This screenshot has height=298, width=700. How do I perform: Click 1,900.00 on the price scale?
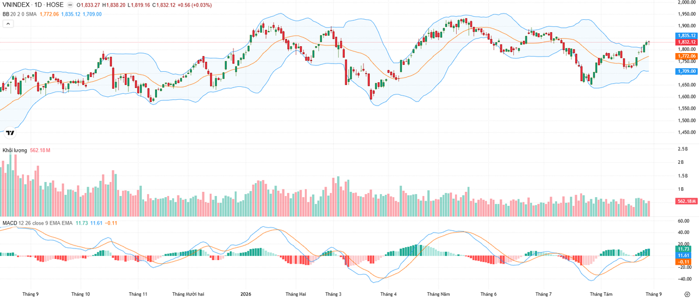pyautogui.click(x=687, y=26)
